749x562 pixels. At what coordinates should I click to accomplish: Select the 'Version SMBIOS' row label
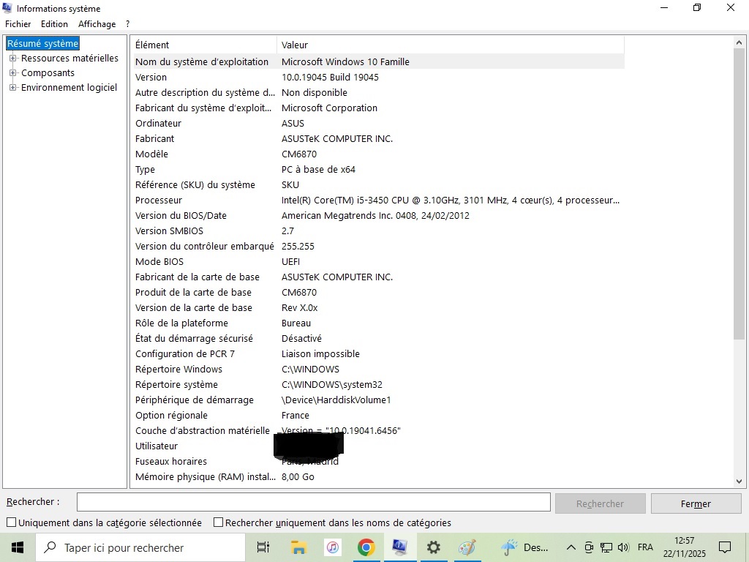pos(169,231)
